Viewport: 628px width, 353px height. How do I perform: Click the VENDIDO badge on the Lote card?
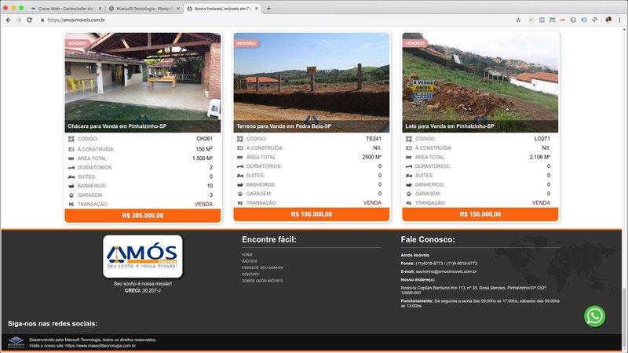[415, 43]
